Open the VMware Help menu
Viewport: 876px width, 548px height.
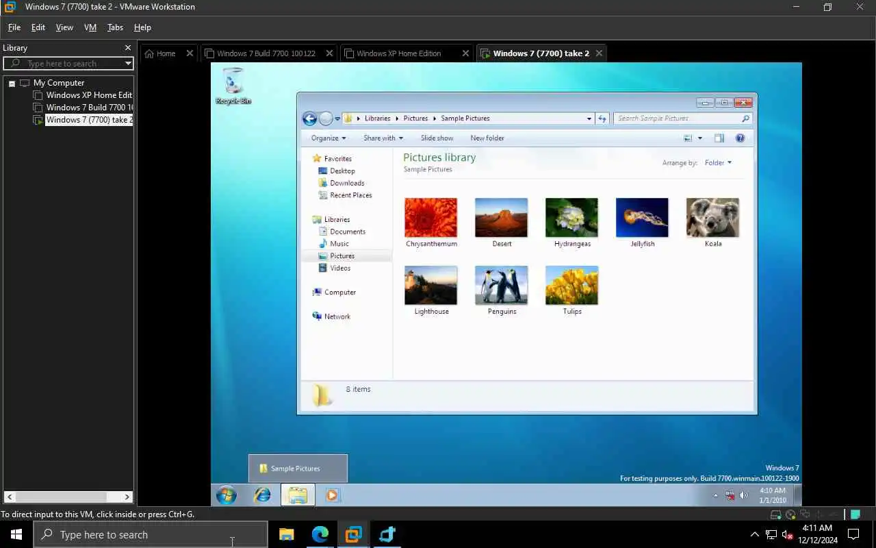tap(142, 27)
